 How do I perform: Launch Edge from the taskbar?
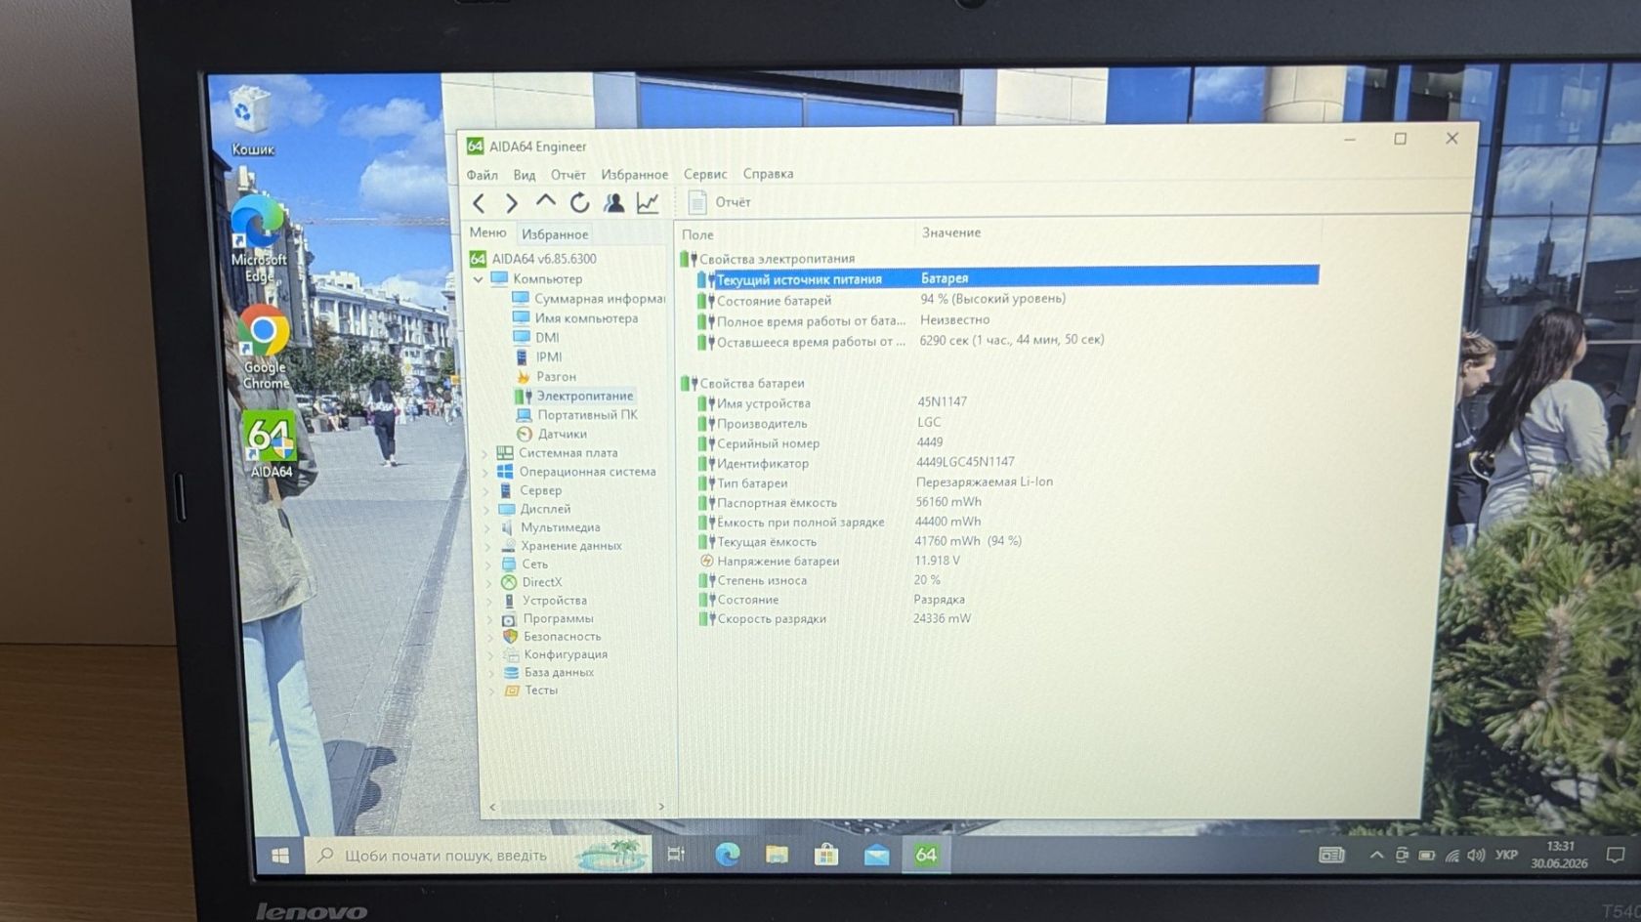pos(728,855)
